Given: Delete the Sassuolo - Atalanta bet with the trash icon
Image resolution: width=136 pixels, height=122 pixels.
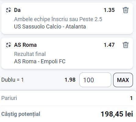Looking at the screenshot, I should (x=126, y=10).
